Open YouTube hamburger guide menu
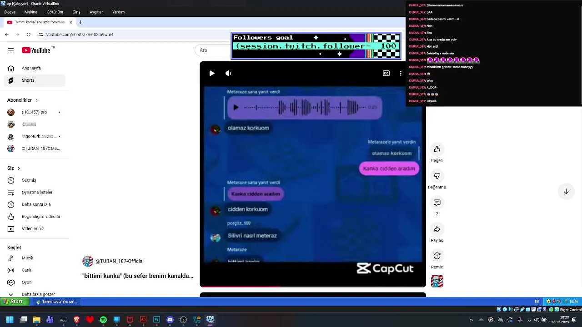The width and height of the screenshot is (582, 327). (11, 50)
